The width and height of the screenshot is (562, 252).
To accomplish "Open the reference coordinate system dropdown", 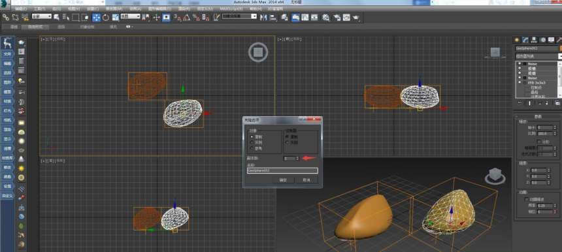I will pos(130,16).
